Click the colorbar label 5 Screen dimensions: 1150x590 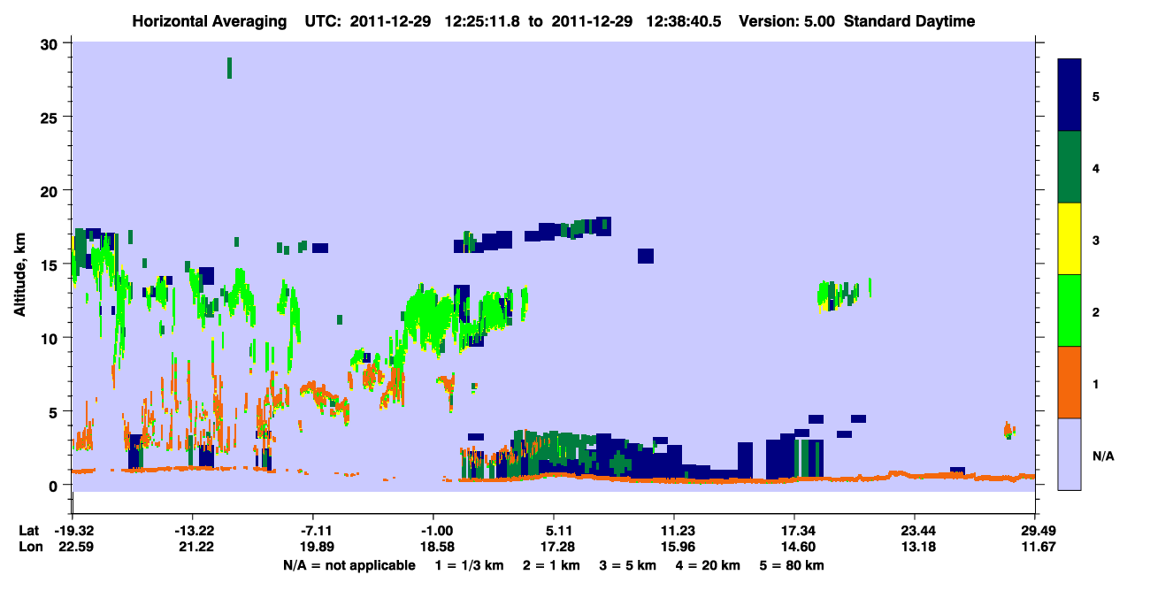1096,96
